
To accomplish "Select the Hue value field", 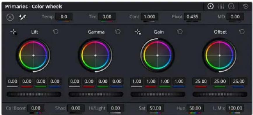I will click(195, 108).
